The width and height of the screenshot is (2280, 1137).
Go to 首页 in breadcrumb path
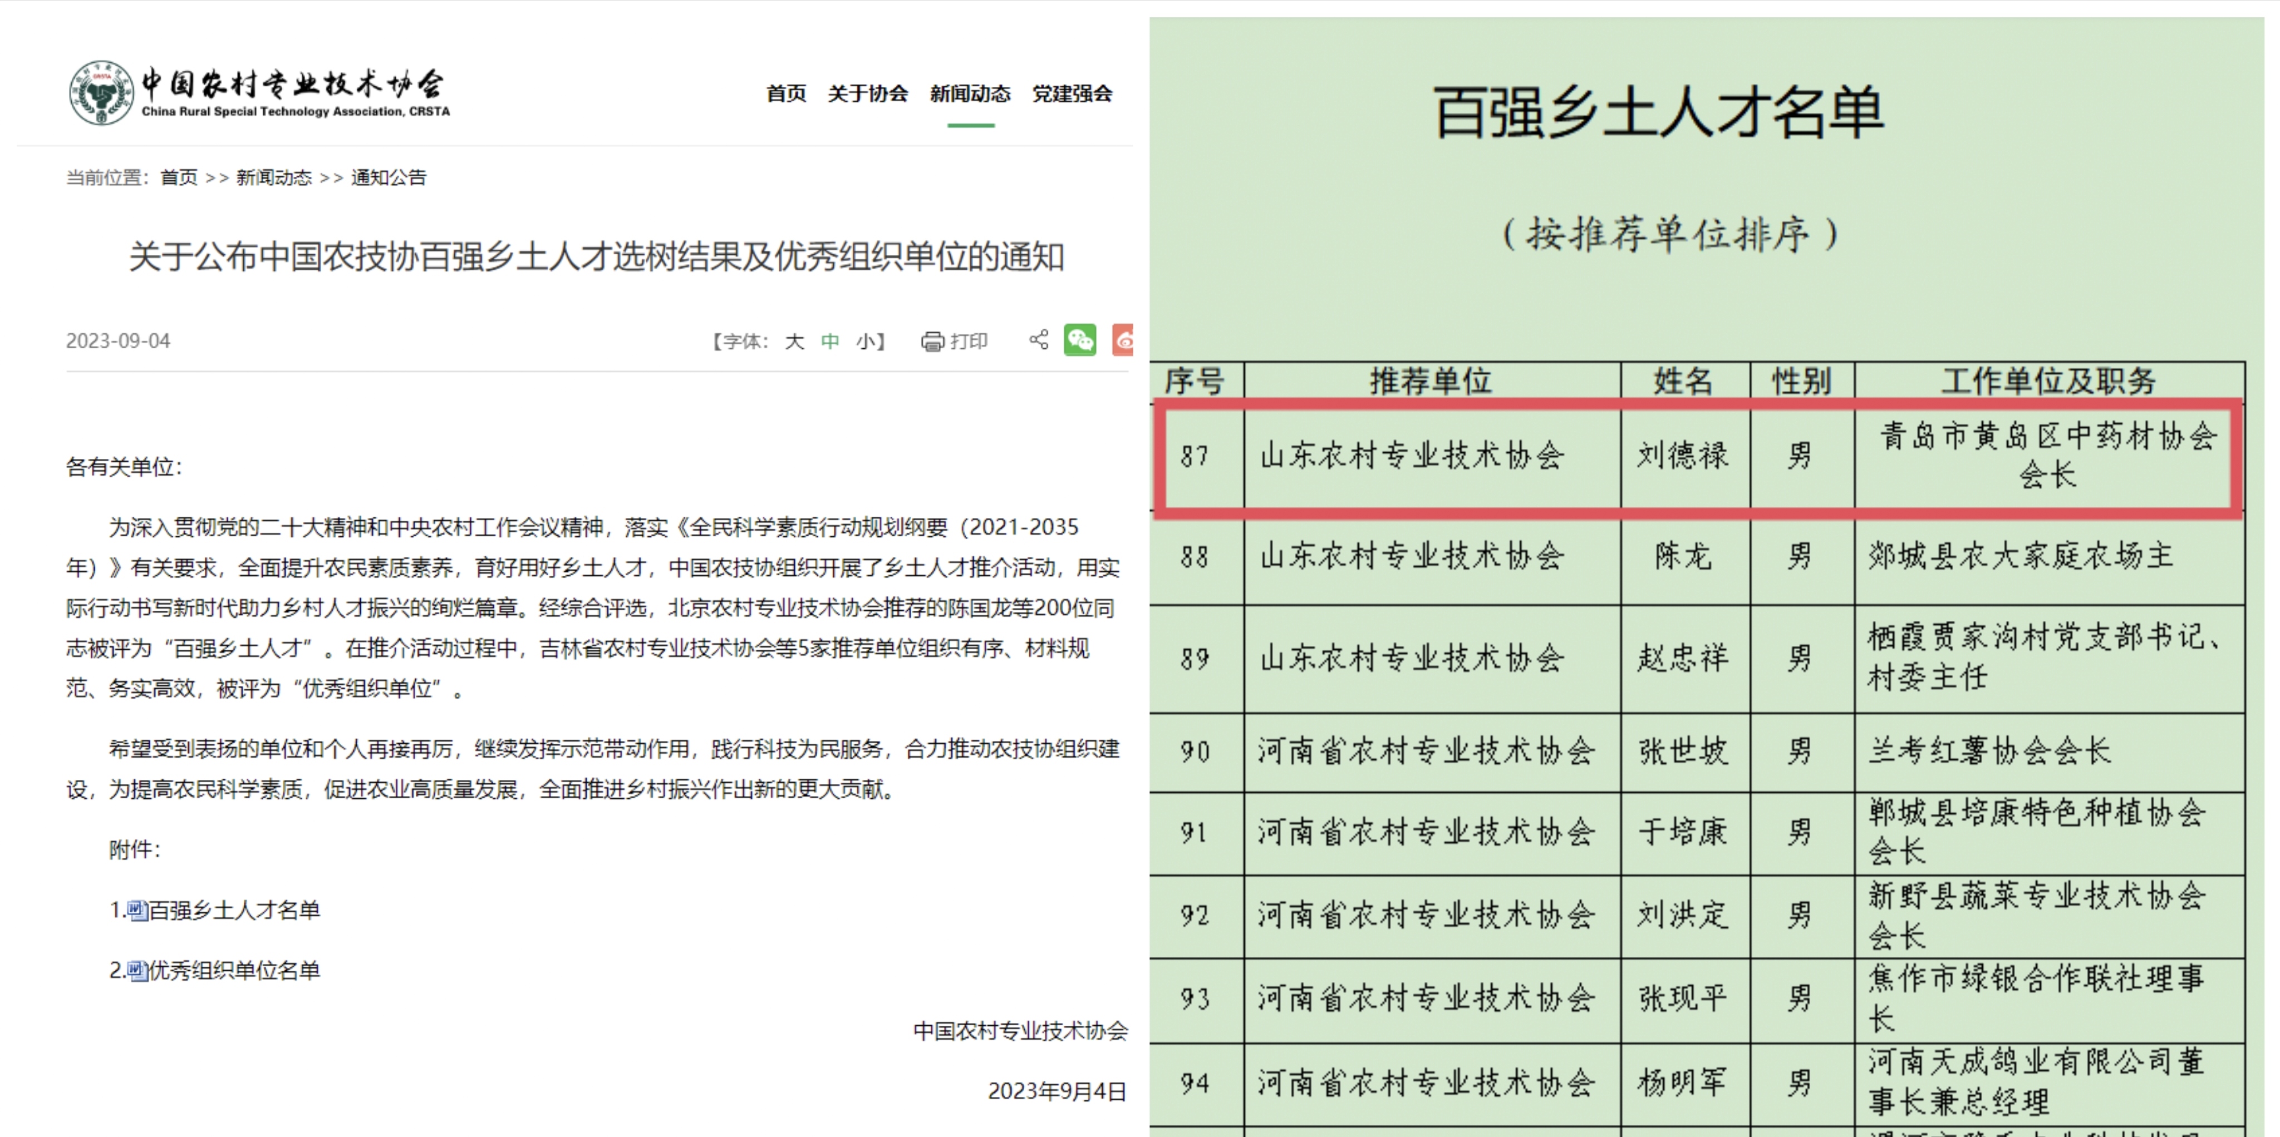click(x=179, y=178)
